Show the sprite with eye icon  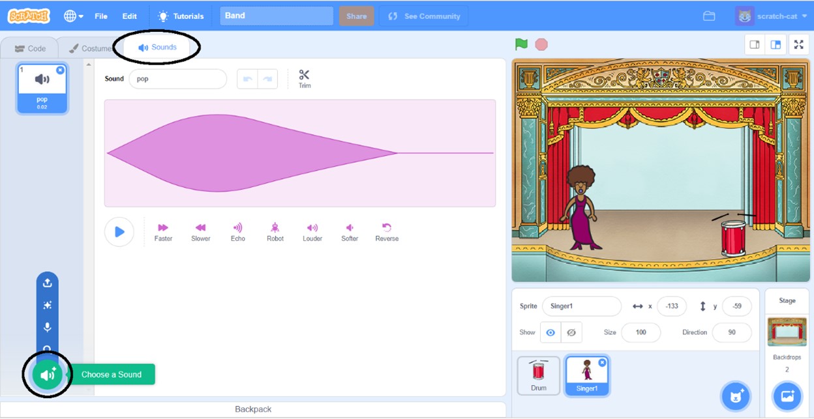[550, 332]
